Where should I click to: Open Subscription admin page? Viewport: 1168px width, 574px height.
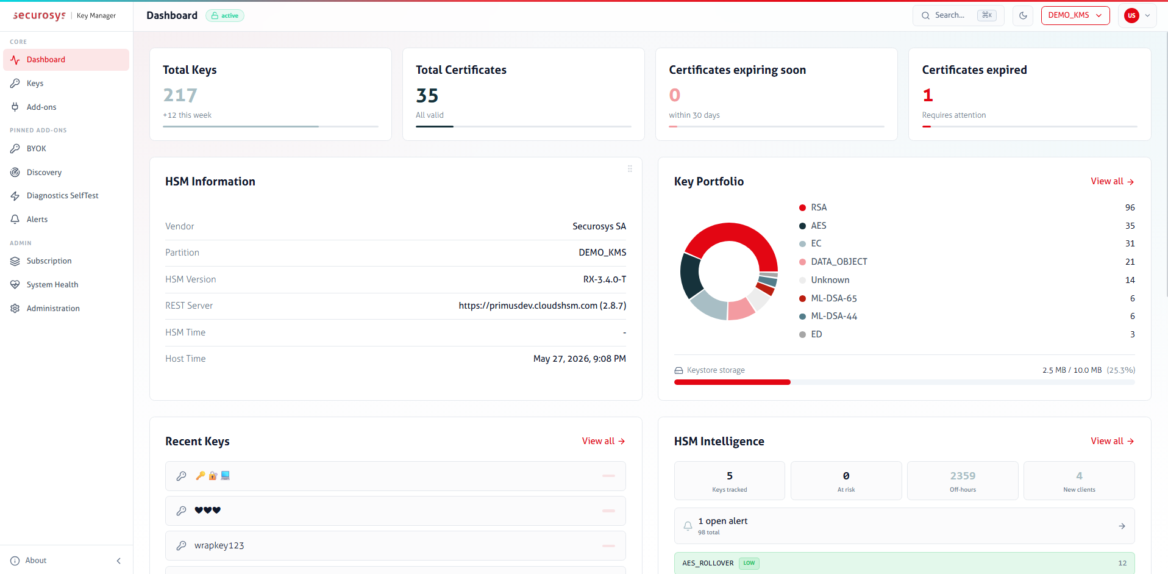point(66,261)
